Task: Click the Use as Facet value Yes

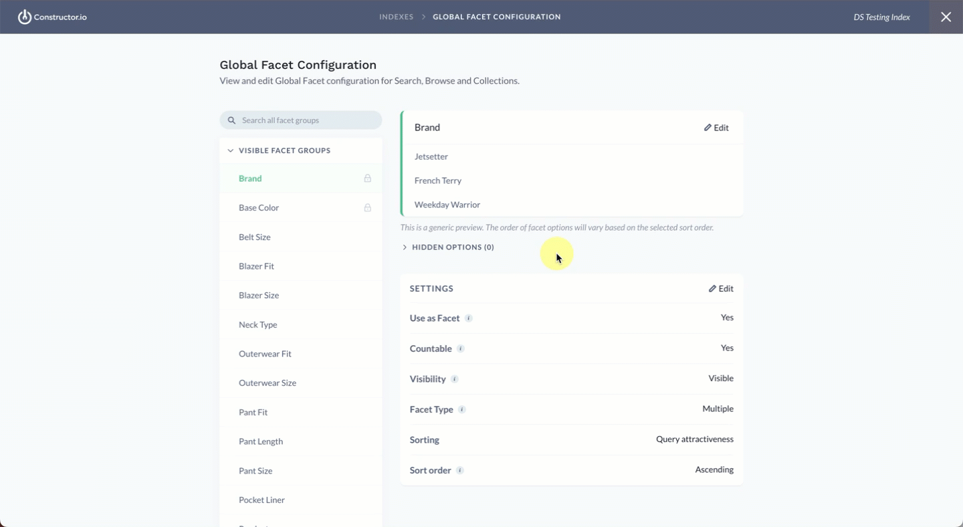Action: 727,318
